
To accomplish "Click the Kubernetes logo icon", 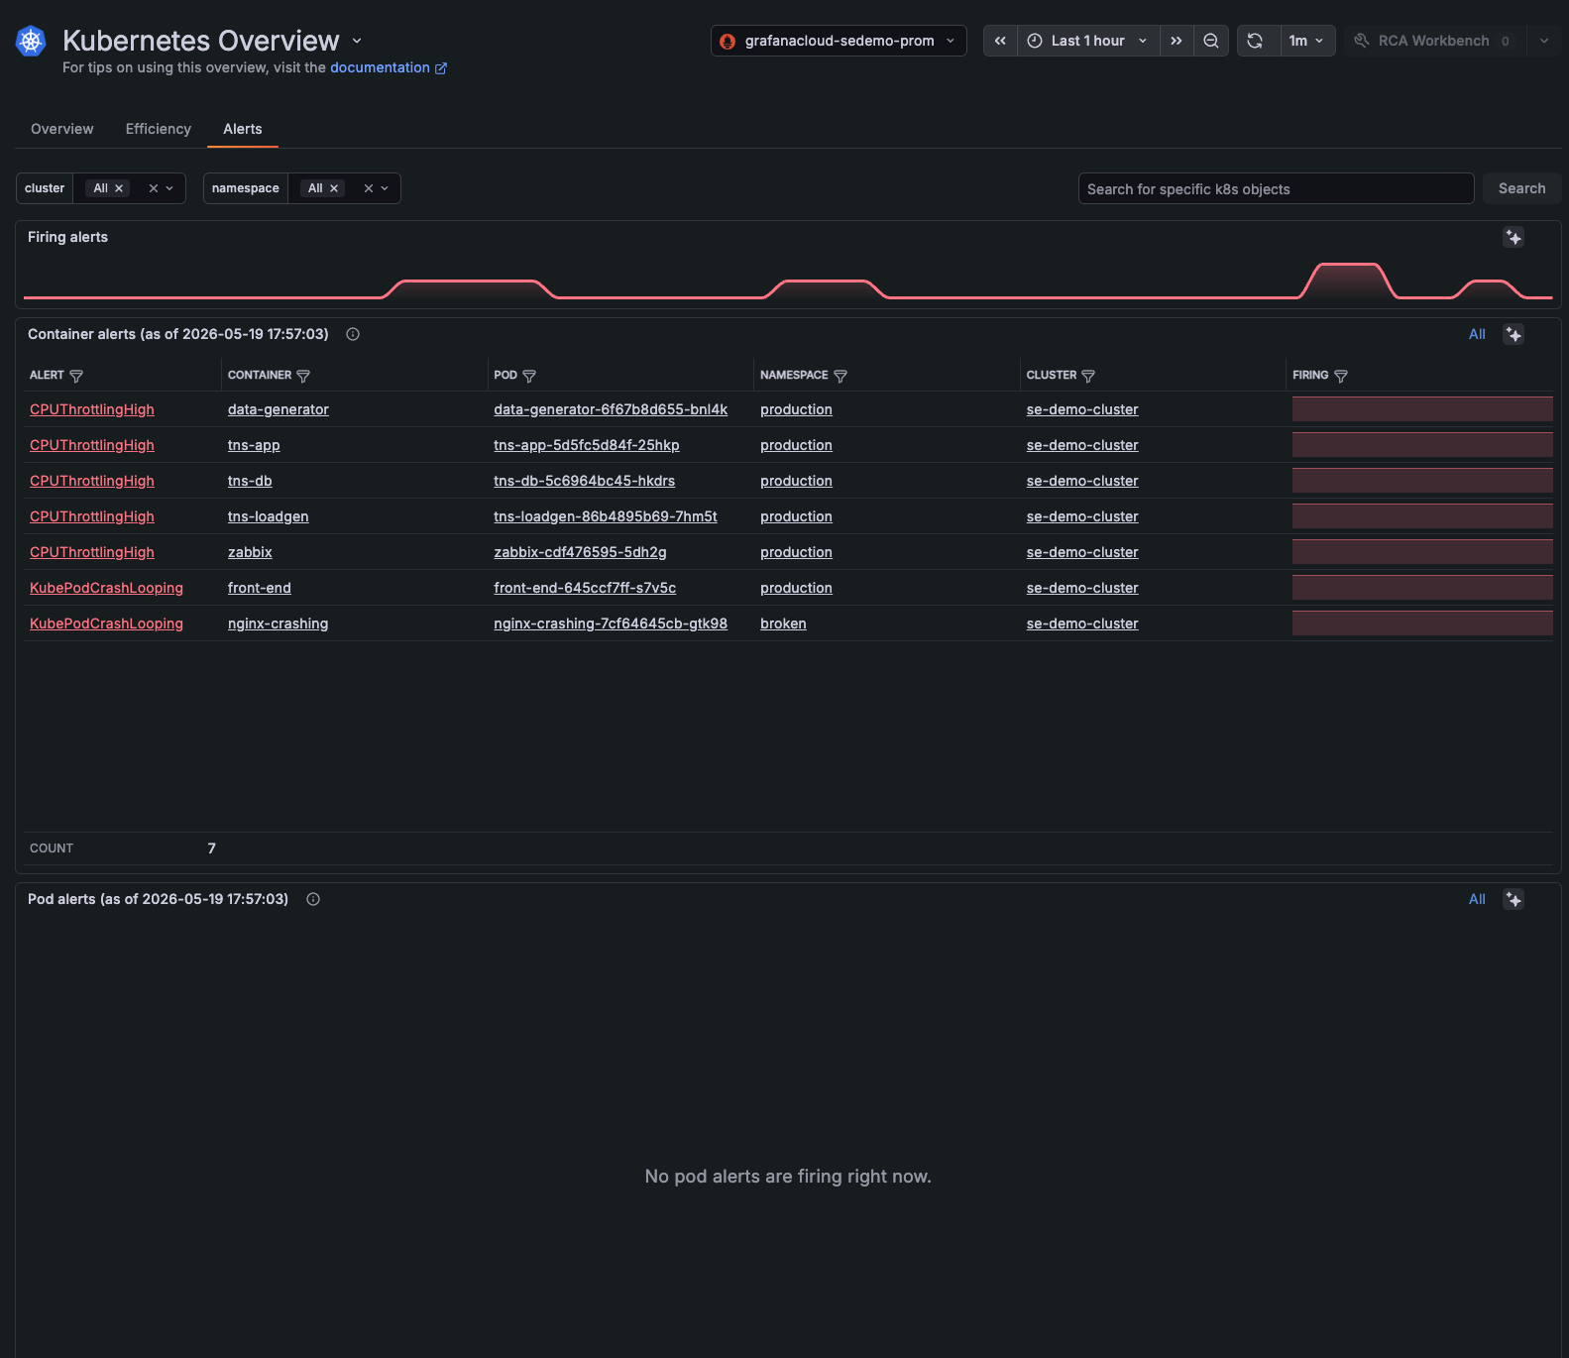I will coord(31,41).
